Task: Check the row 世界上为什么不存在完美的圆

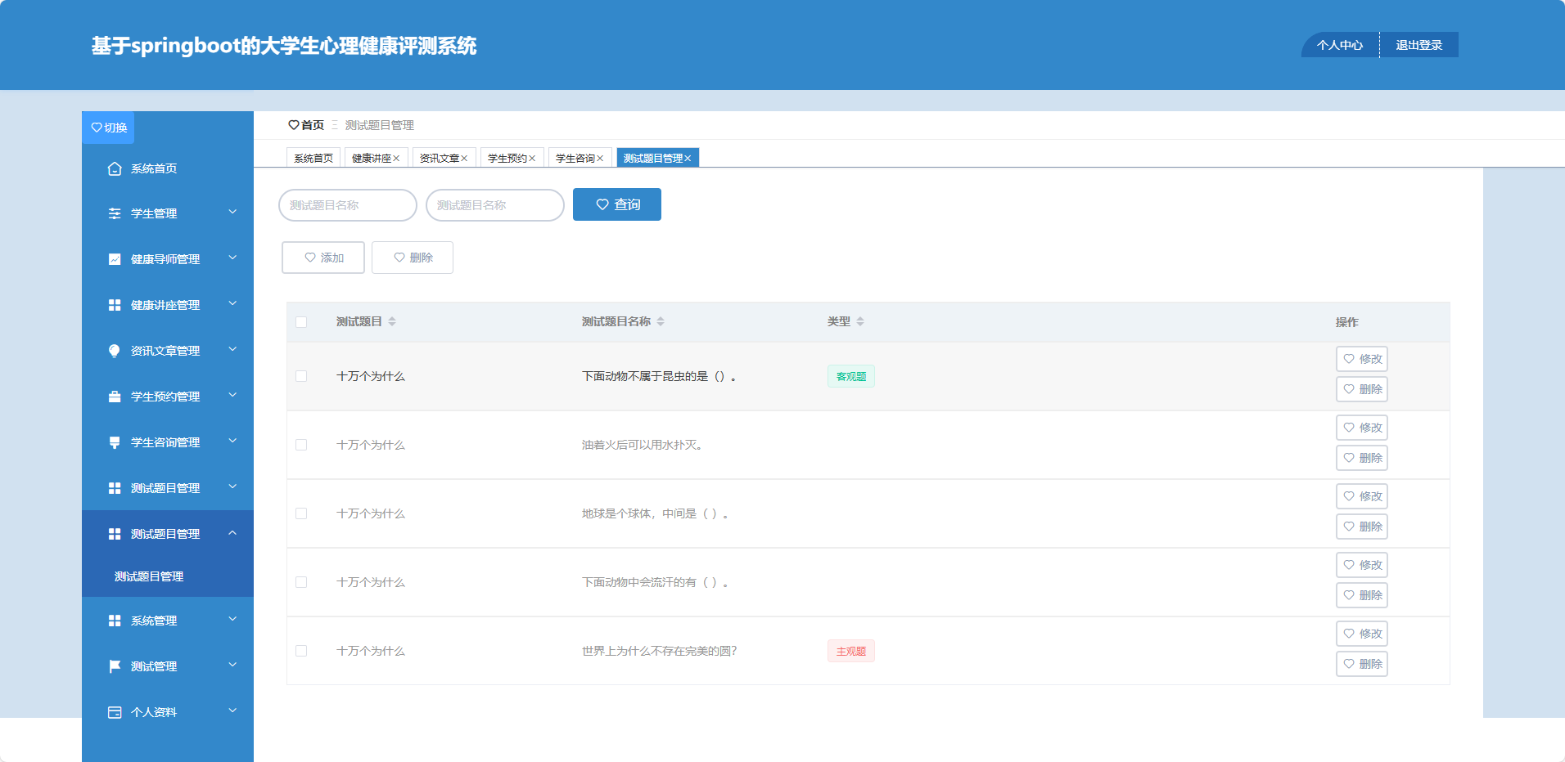Action: point(301,651)
